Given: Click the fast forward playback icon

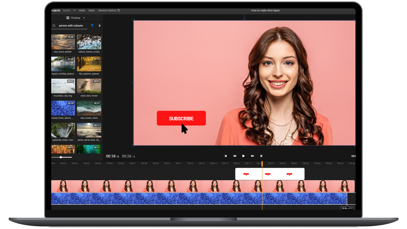Looking at the screenshot, I should click(252, 156).
